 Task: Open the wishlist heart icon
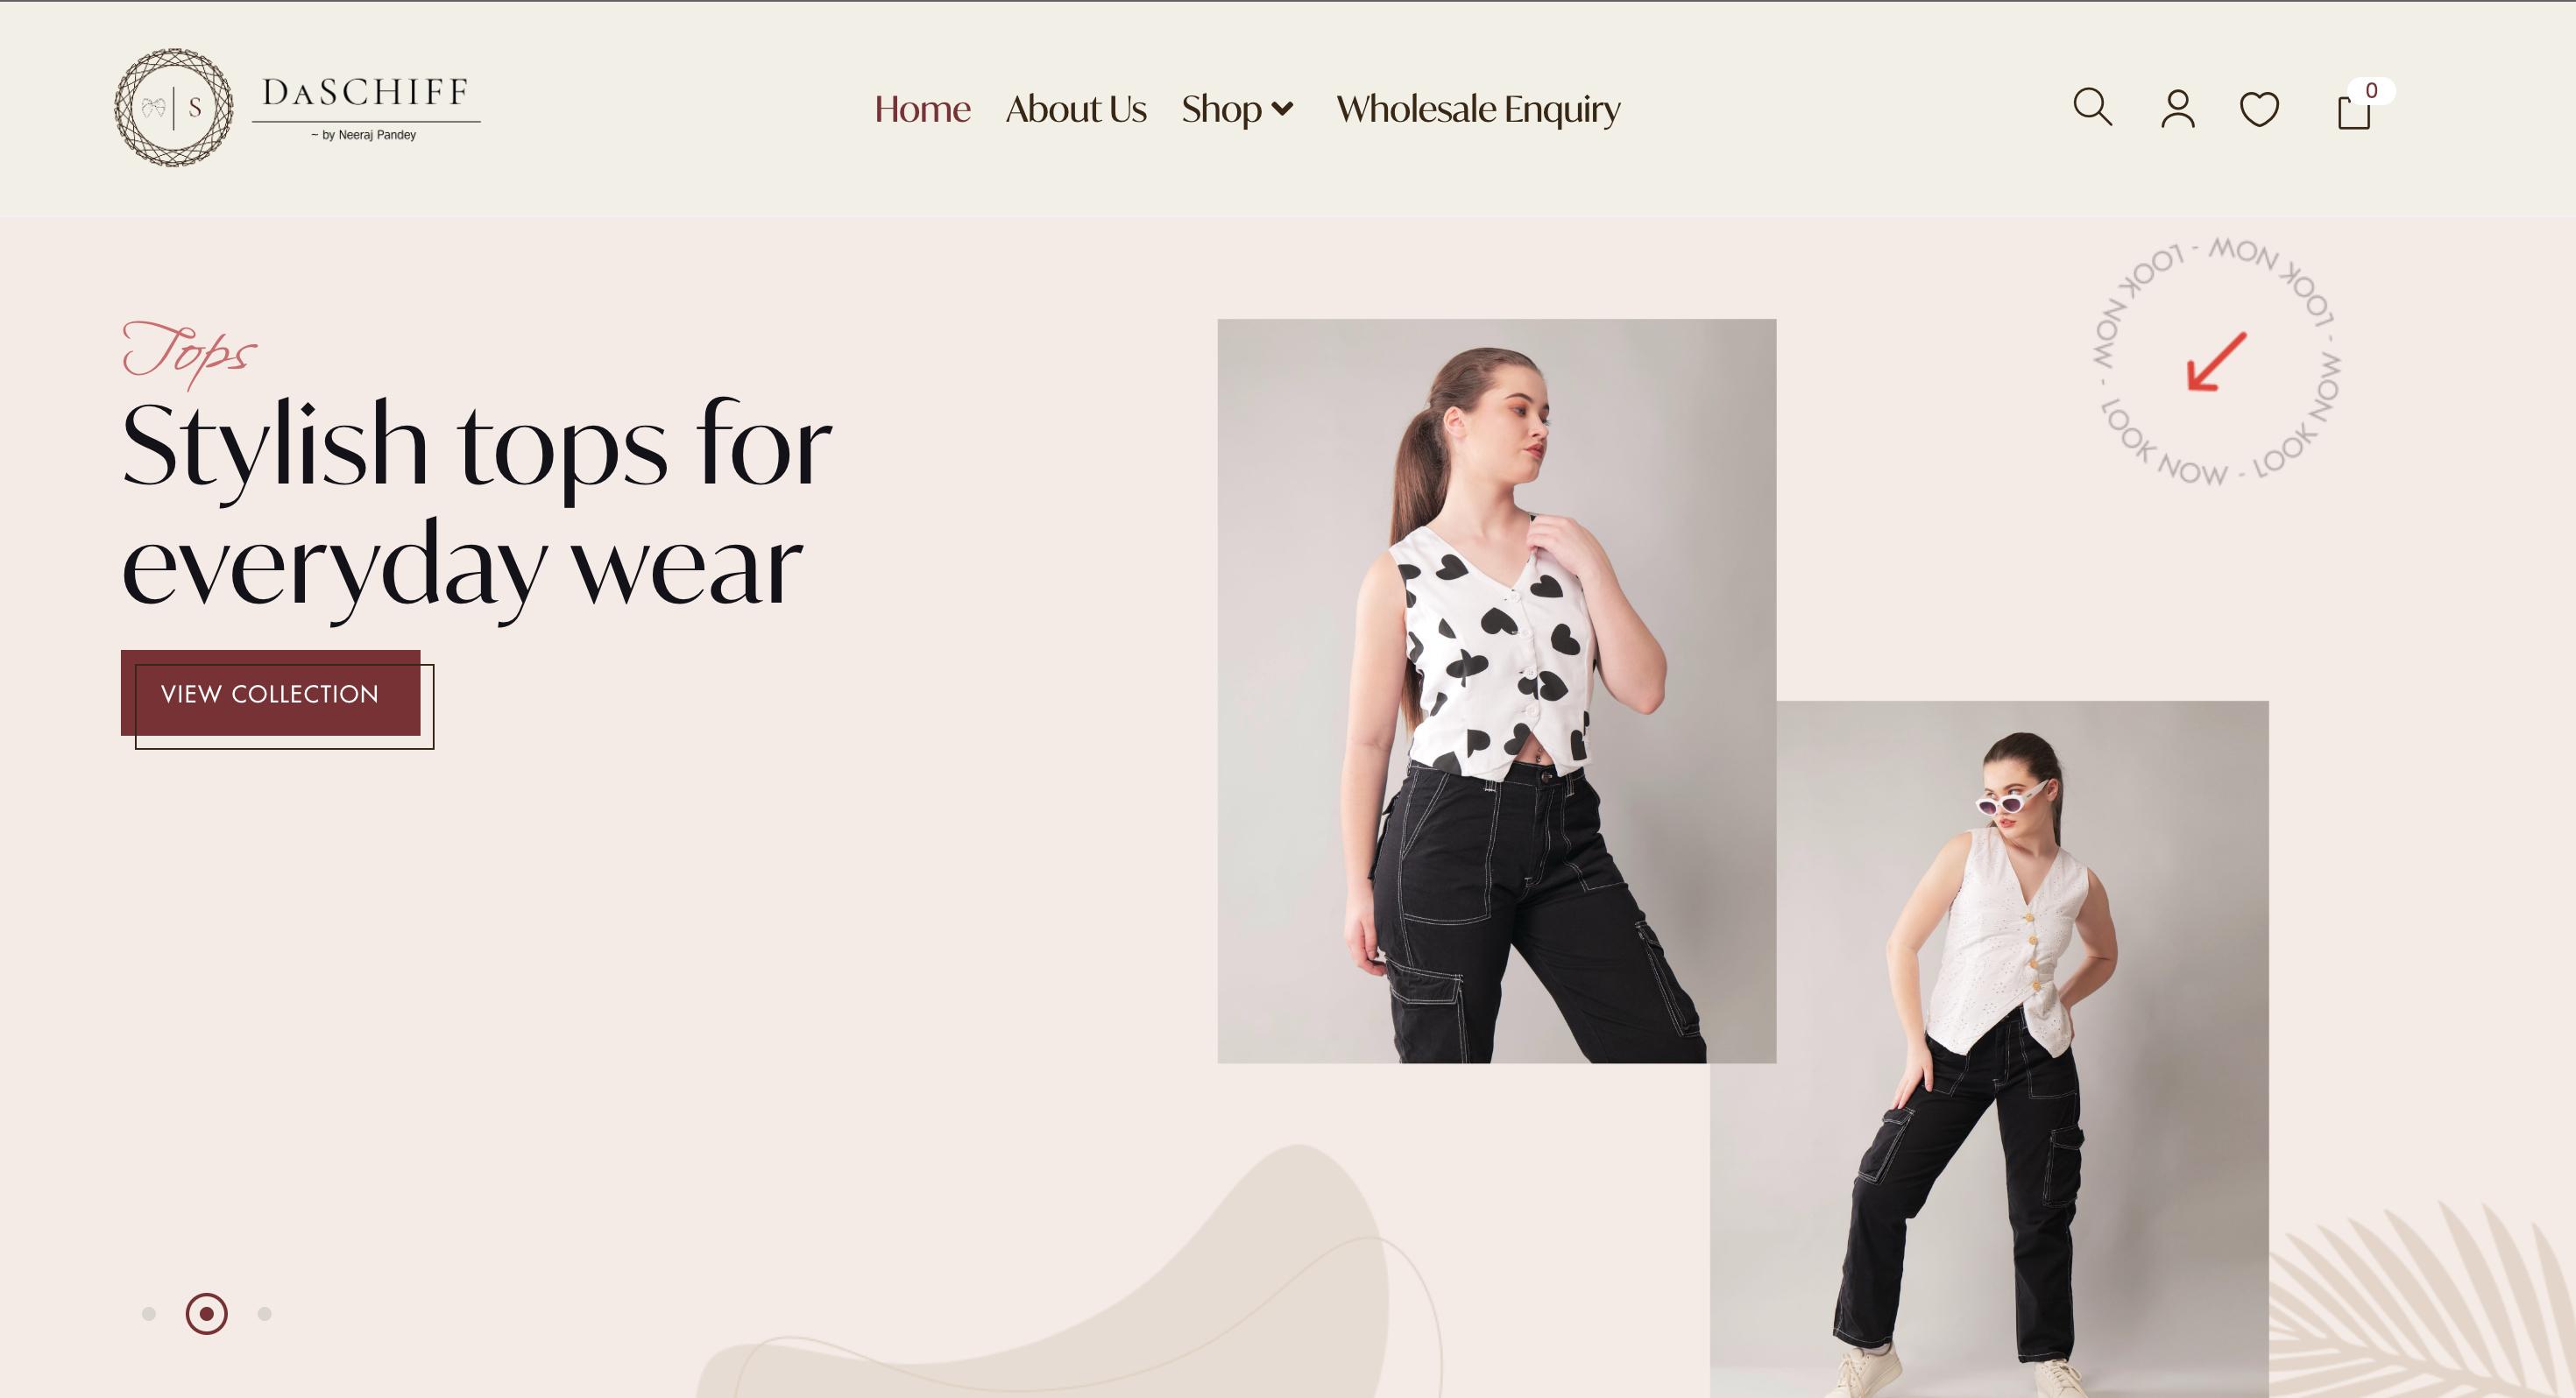pyautogui.click(x=2259, y=109)
